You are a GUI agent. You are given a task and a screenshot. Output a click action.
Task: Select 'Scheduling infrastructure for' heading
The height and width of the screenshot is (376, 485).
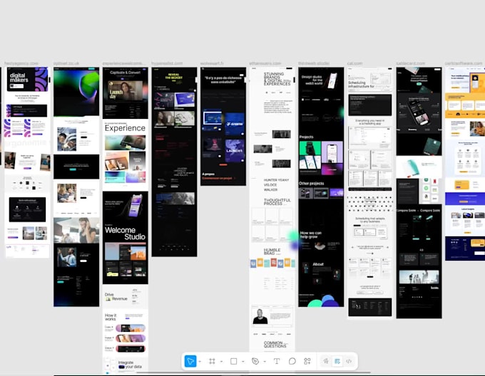(362, 85)
